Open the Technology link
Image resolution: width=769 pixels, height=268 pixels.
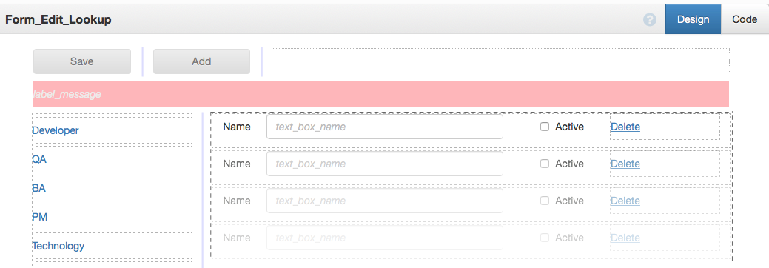pos(58,246)
